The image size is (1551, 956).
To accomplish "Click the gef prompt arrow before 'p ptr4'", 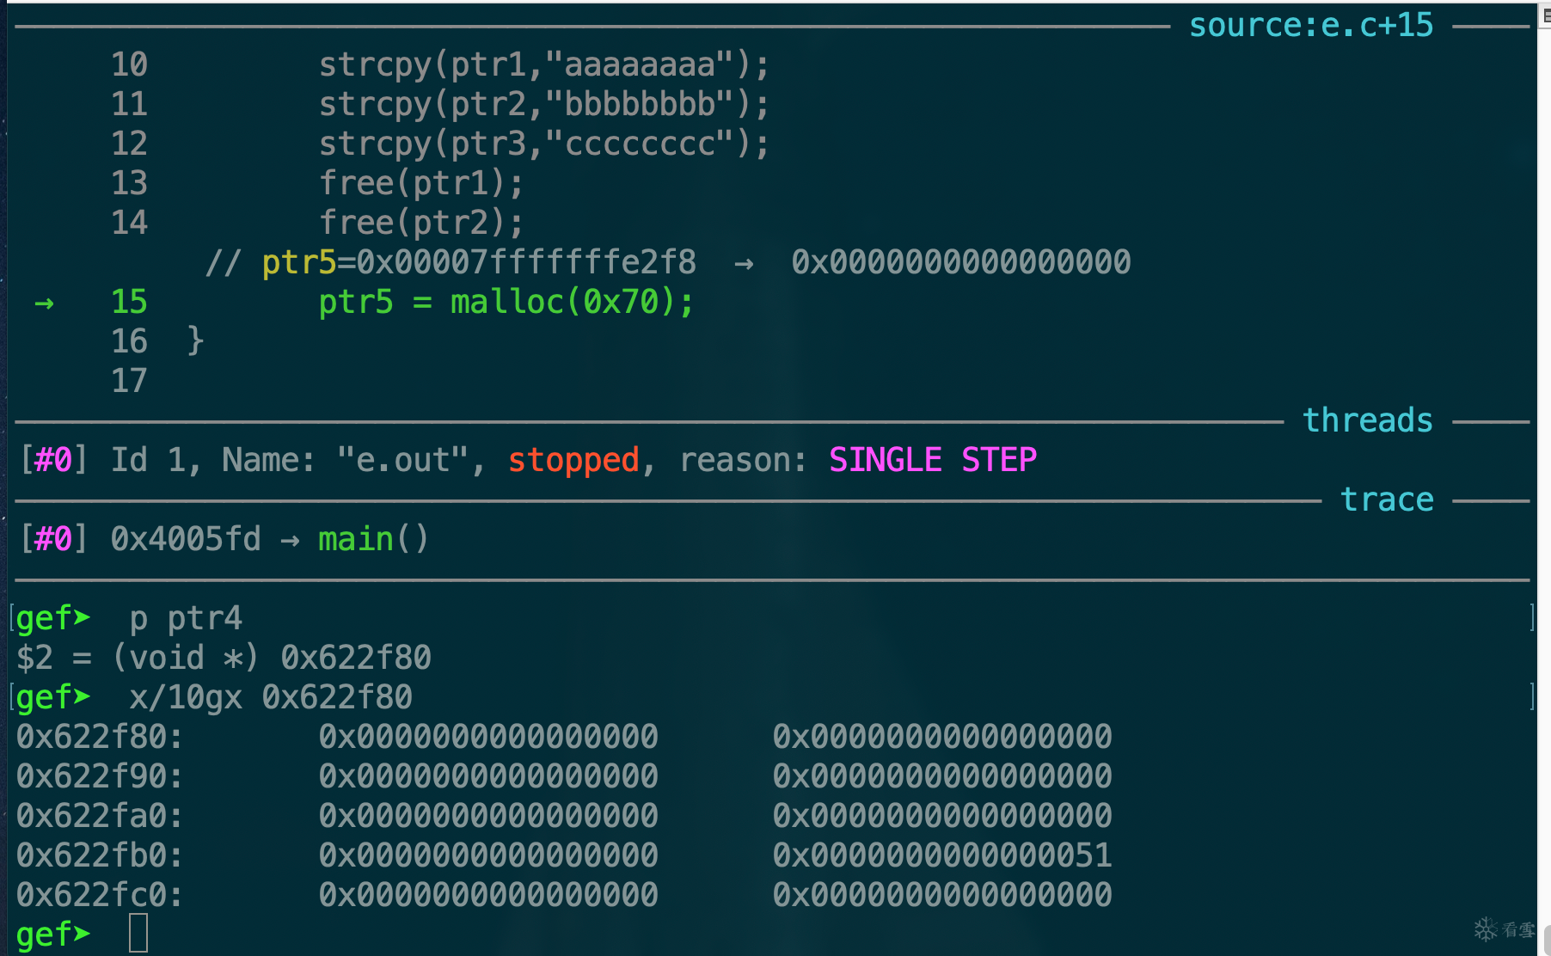I will click(x=82, y=617).
